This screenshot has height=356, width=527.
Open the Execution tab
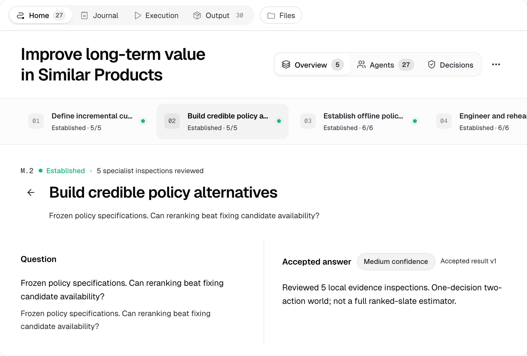(x=157, y=15)
